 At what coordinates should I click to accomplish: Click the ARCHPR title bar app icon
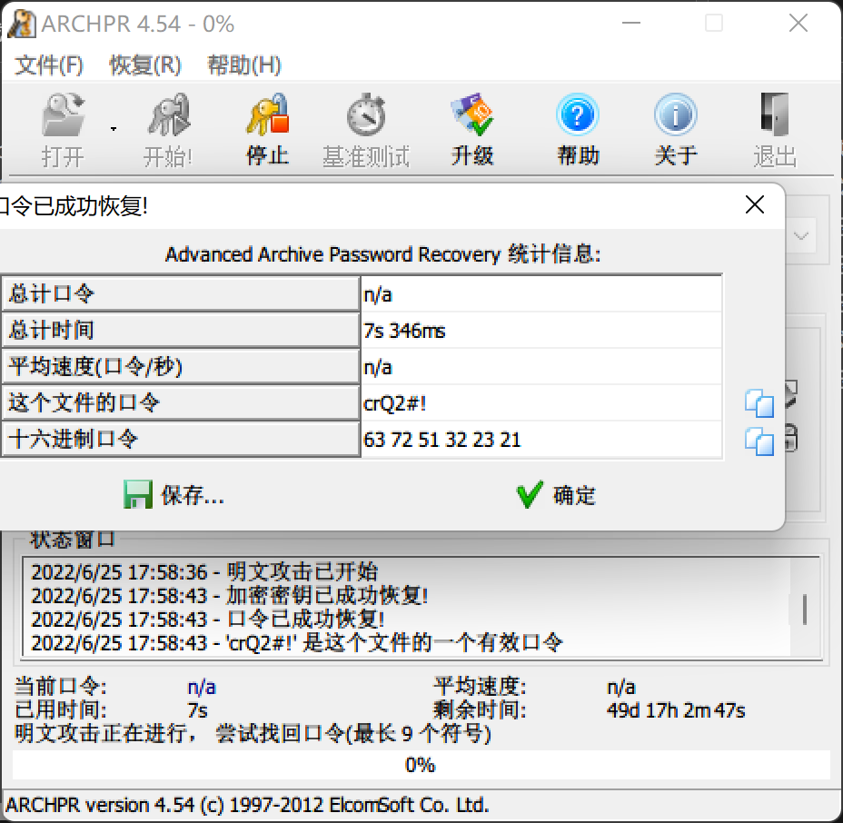[21, 24]
